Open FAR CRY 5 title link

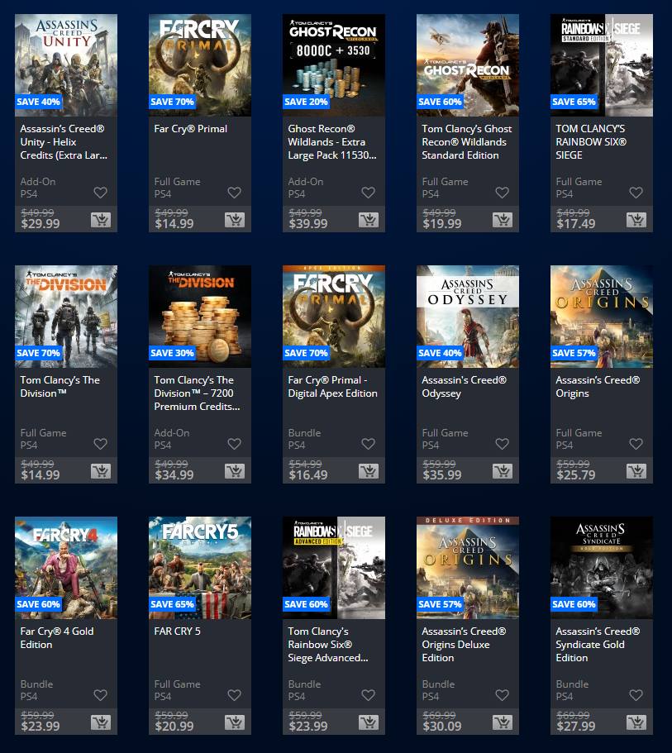[177, 631]
